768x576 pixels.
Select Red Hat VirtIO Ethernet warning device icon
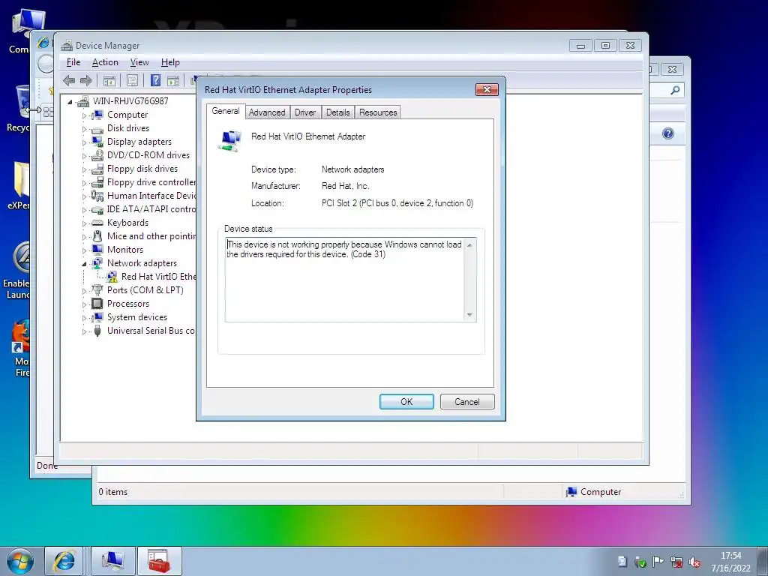pos(112,277)
